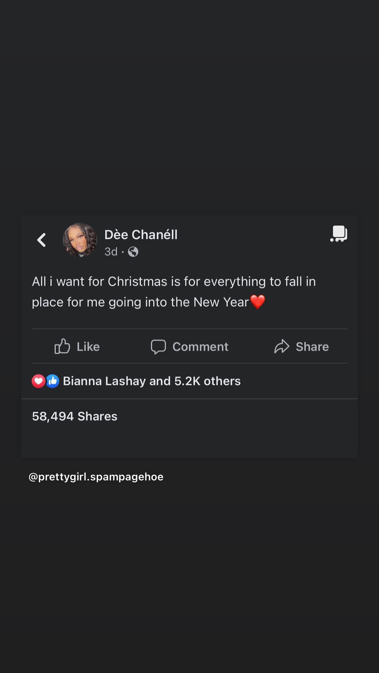379x673 pixels.
Task: Click the 3d post timestamp
Action: 111,252
